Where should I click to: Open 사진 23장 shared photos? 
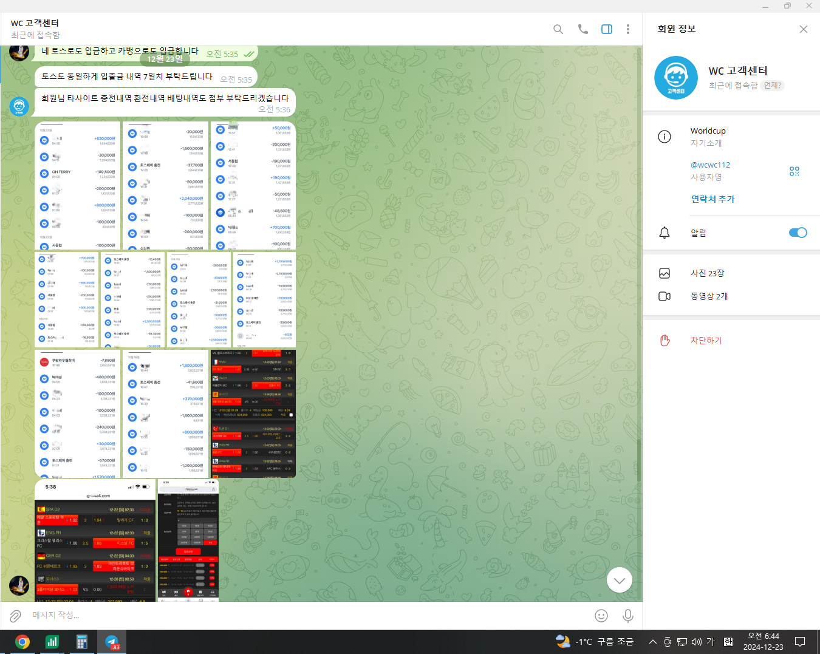coord(707,273)
